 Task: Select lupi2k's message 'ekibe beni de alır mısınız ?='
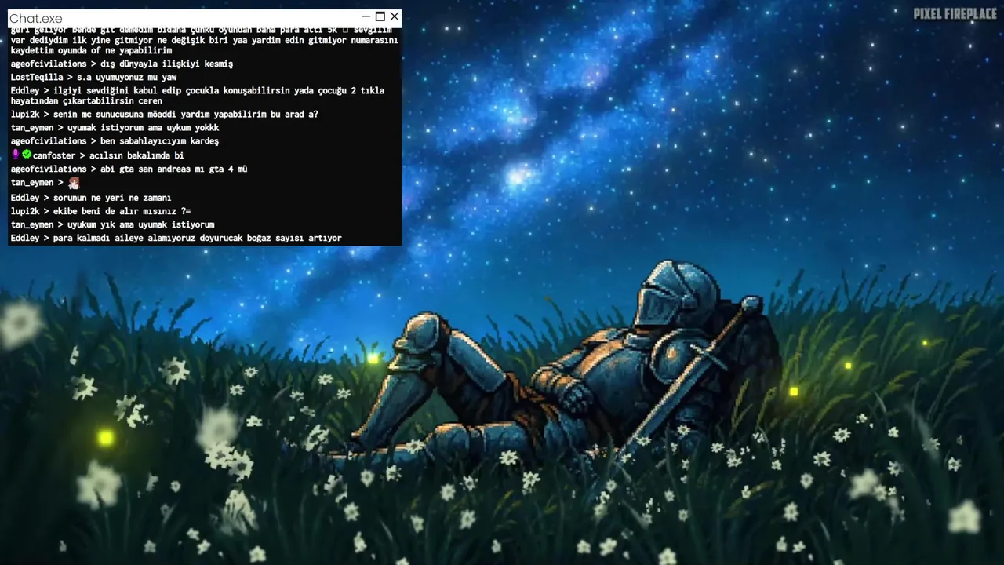122,211
